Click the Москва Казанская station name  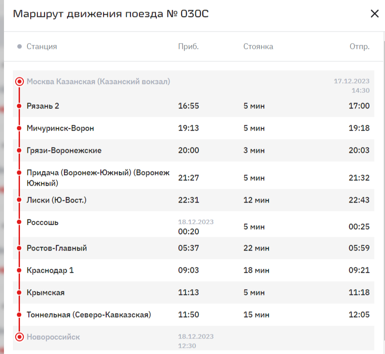click(x=98, y=82)
